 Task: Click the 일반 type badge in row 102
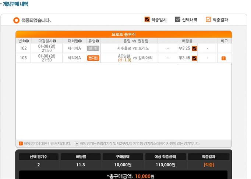point(93,48)
